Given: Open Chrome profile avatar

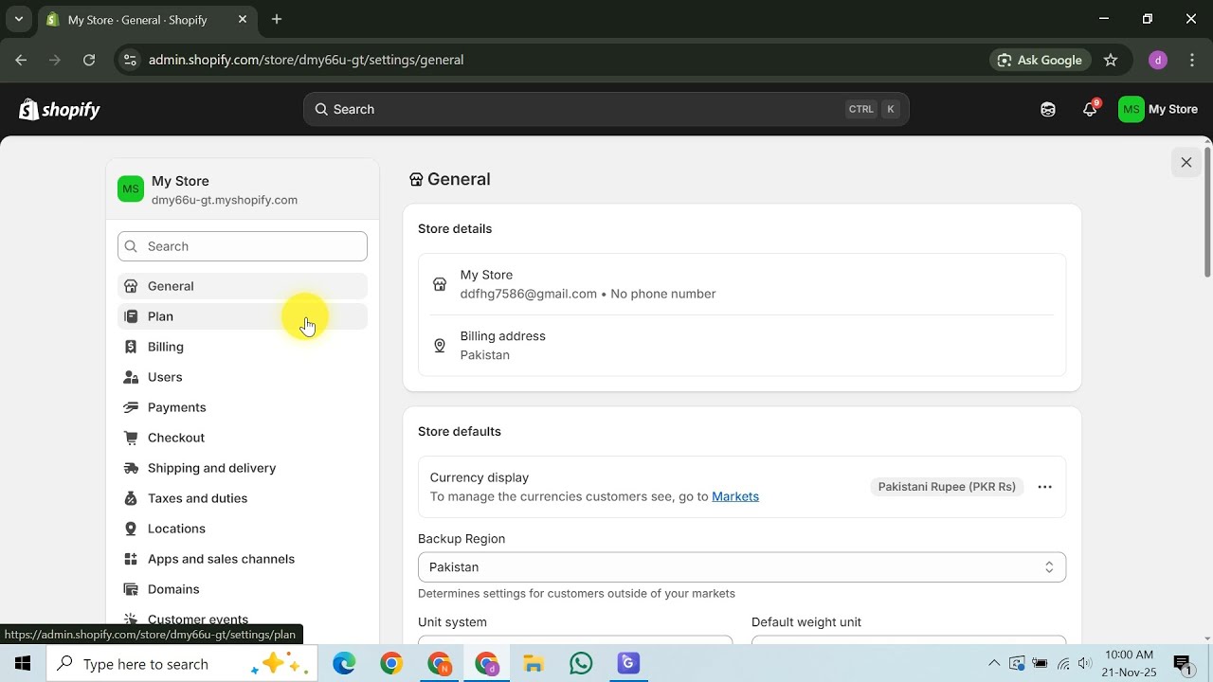Looking at the screenshot, I should (x=1157, y=60).
